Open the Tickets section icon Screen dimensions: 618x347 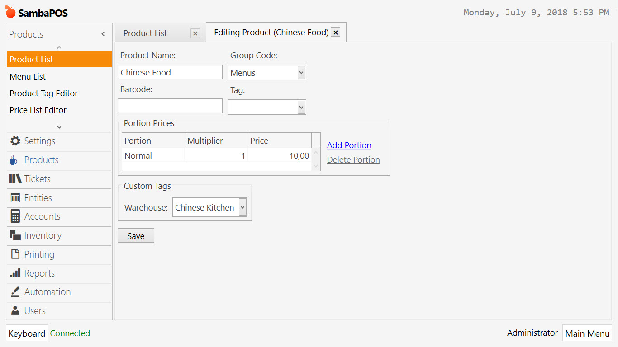pyautogui.click(x=14, y=179)
